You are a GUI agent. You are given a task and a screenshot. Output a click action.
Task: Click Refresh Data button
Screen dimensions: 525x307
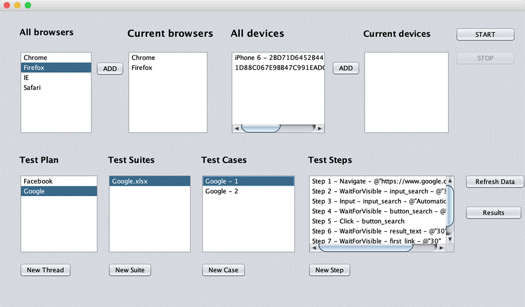tap(495, 182)
